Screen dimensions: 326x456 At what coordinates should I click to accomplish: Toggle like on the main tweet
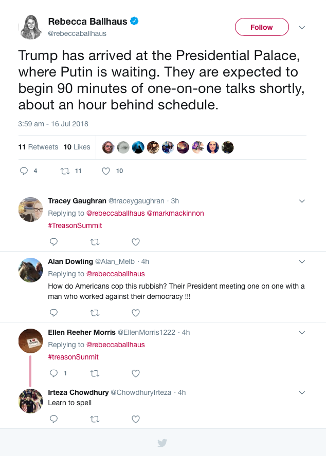[105, 170]
